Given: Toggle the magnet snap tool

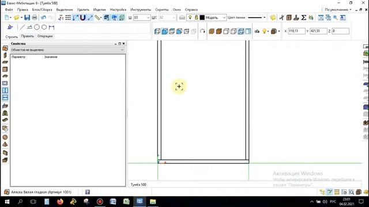Looking at the screenshot, I should pyautogui.click(x=82, y=17).
